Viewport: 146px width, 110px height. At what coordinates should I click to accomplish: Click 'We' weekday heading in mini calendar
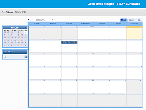[x=15, y=30]
